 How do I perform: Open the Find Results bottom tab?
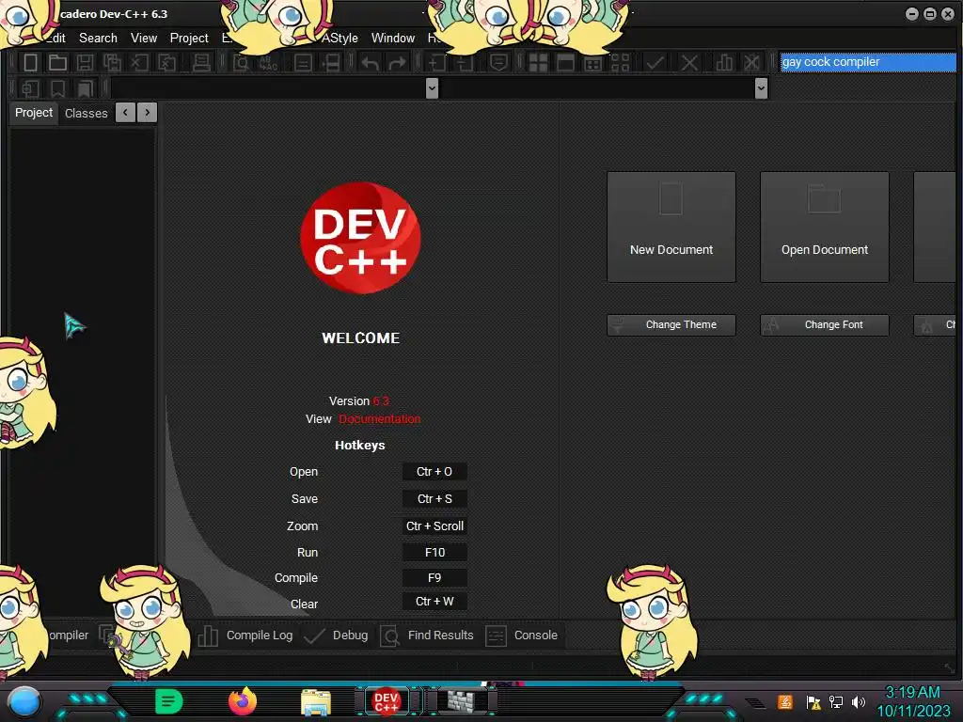pyautogui.click(x=428, y=636)
